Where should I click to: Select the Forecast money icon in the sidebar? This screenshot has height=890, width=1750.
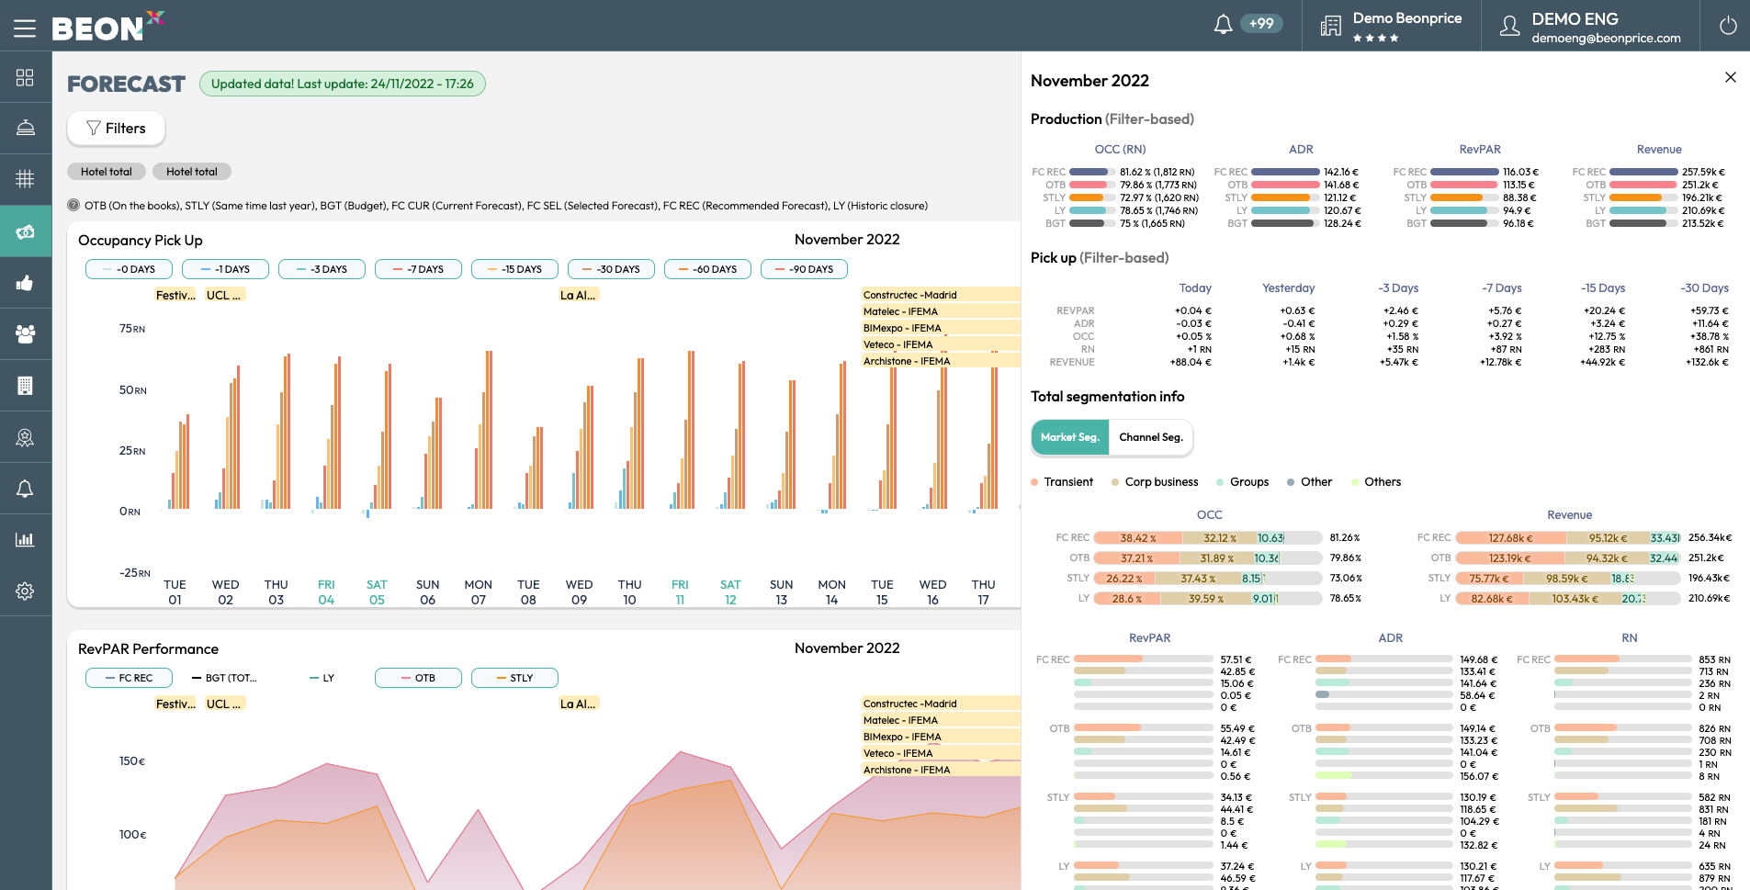25,231
